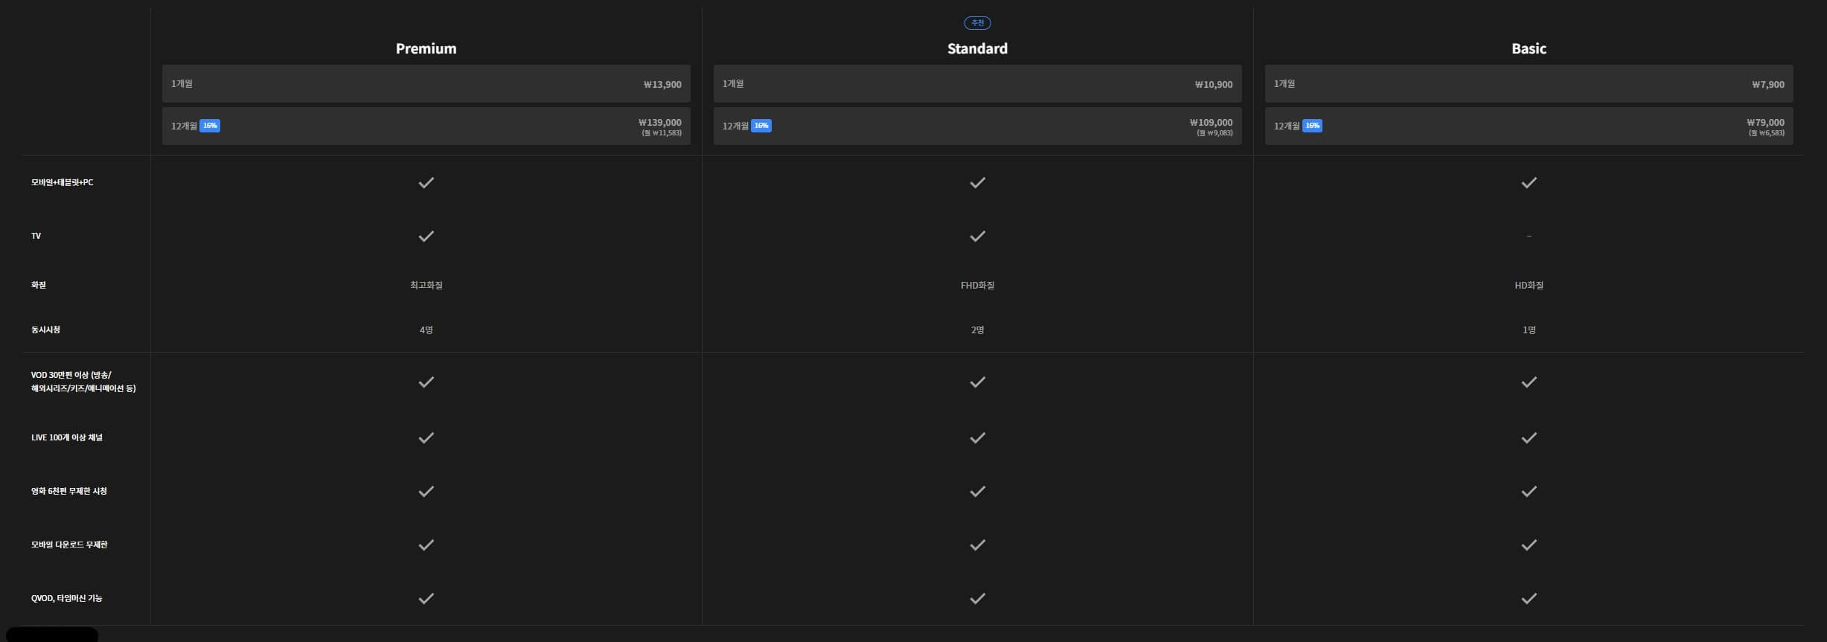Click Standard checkmark for 모바일+태블릿+PC

click(977, 182)
